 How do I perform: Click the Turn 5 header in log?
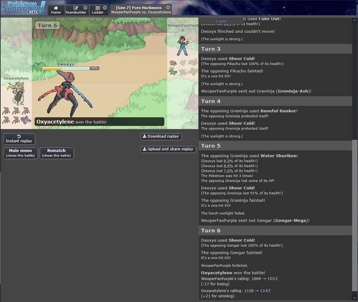tap(275, 146)
